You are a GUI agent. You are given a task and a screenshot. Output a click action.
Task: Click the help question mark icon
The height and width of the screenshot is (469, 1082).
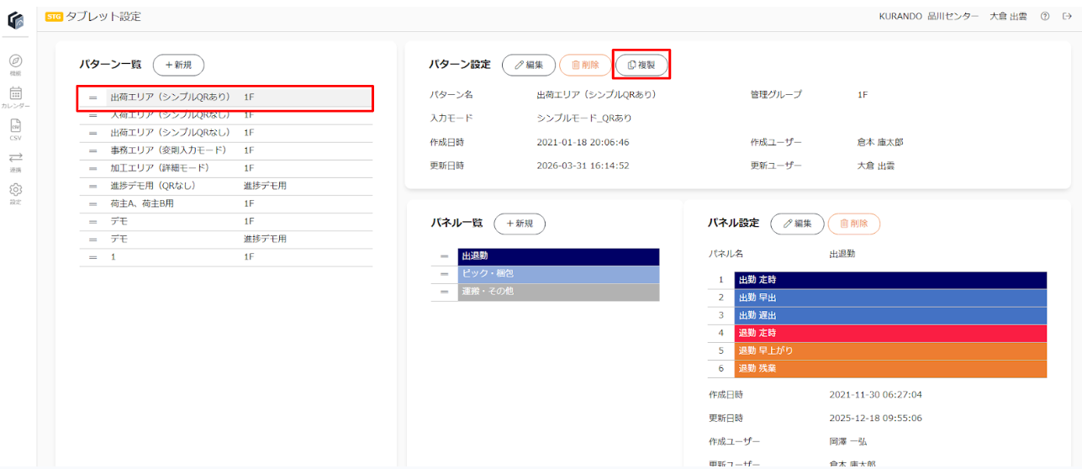[1045, 17]
